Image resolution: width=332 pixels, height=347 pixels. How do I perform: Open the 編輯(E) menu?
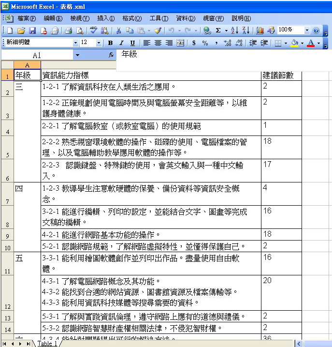point(53,18)
